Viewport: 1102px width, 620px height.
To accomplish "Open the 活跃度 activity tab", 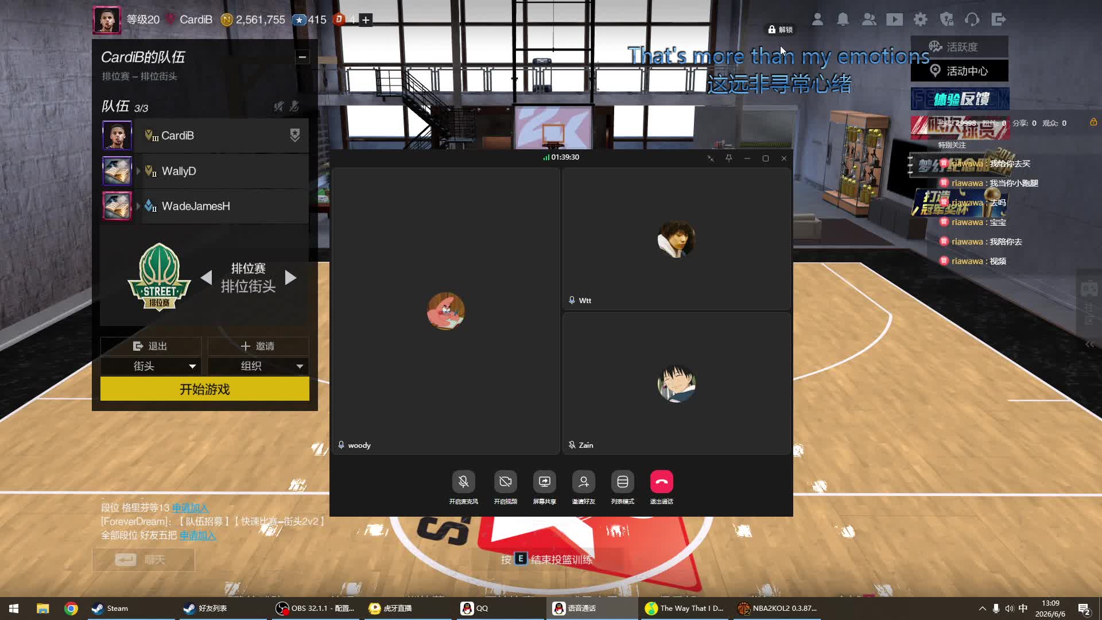I will pos(960,46).
